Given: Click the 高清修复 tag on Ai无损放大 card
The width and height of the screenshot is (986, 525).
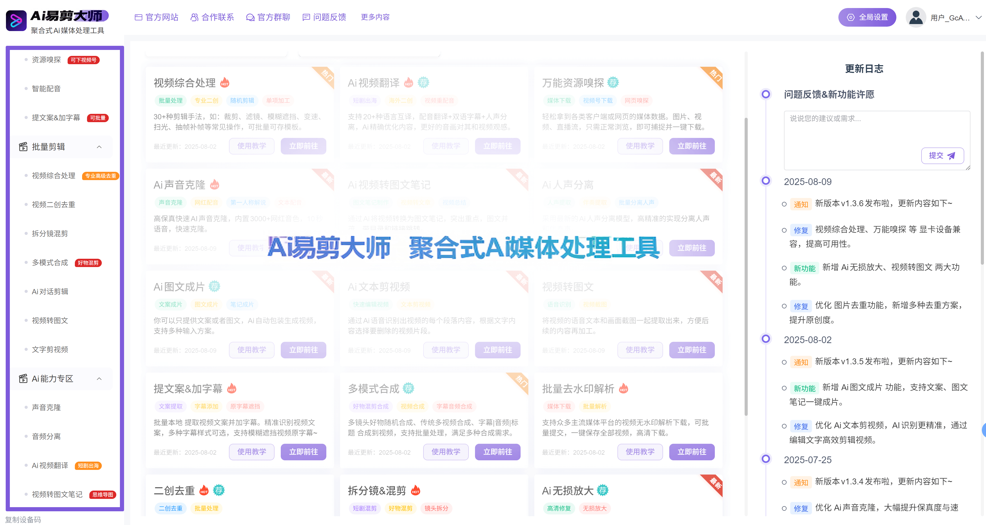Looking at the screenshot, I should coord(559,508).
